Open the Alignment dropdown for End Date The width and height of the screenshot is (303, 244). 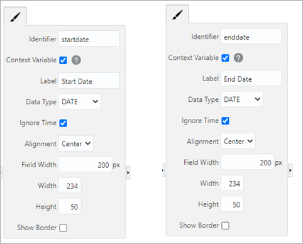[x=238, y=141]
